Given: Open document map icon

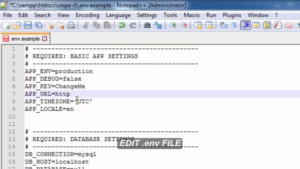Looking at the screenshot, I should click(x=267, y=25).
